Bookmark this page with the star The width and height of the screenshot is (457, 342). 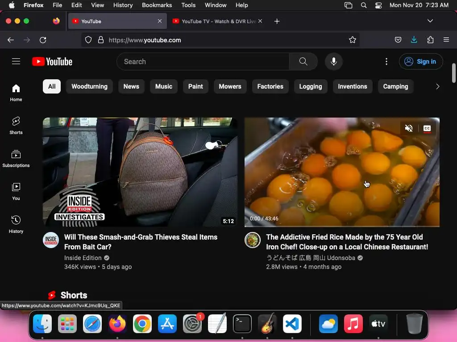353,40
